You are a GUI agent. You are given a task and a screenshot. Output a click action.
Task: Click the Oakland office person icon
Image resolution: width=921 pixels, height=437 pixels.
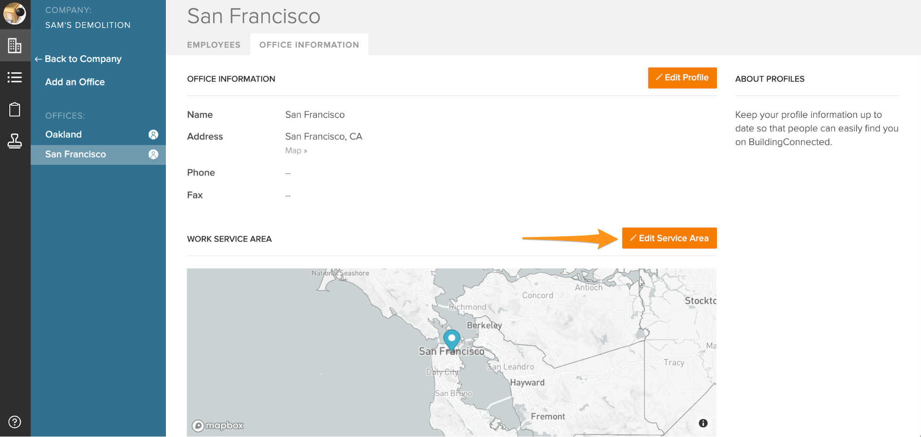click(153, 134)
